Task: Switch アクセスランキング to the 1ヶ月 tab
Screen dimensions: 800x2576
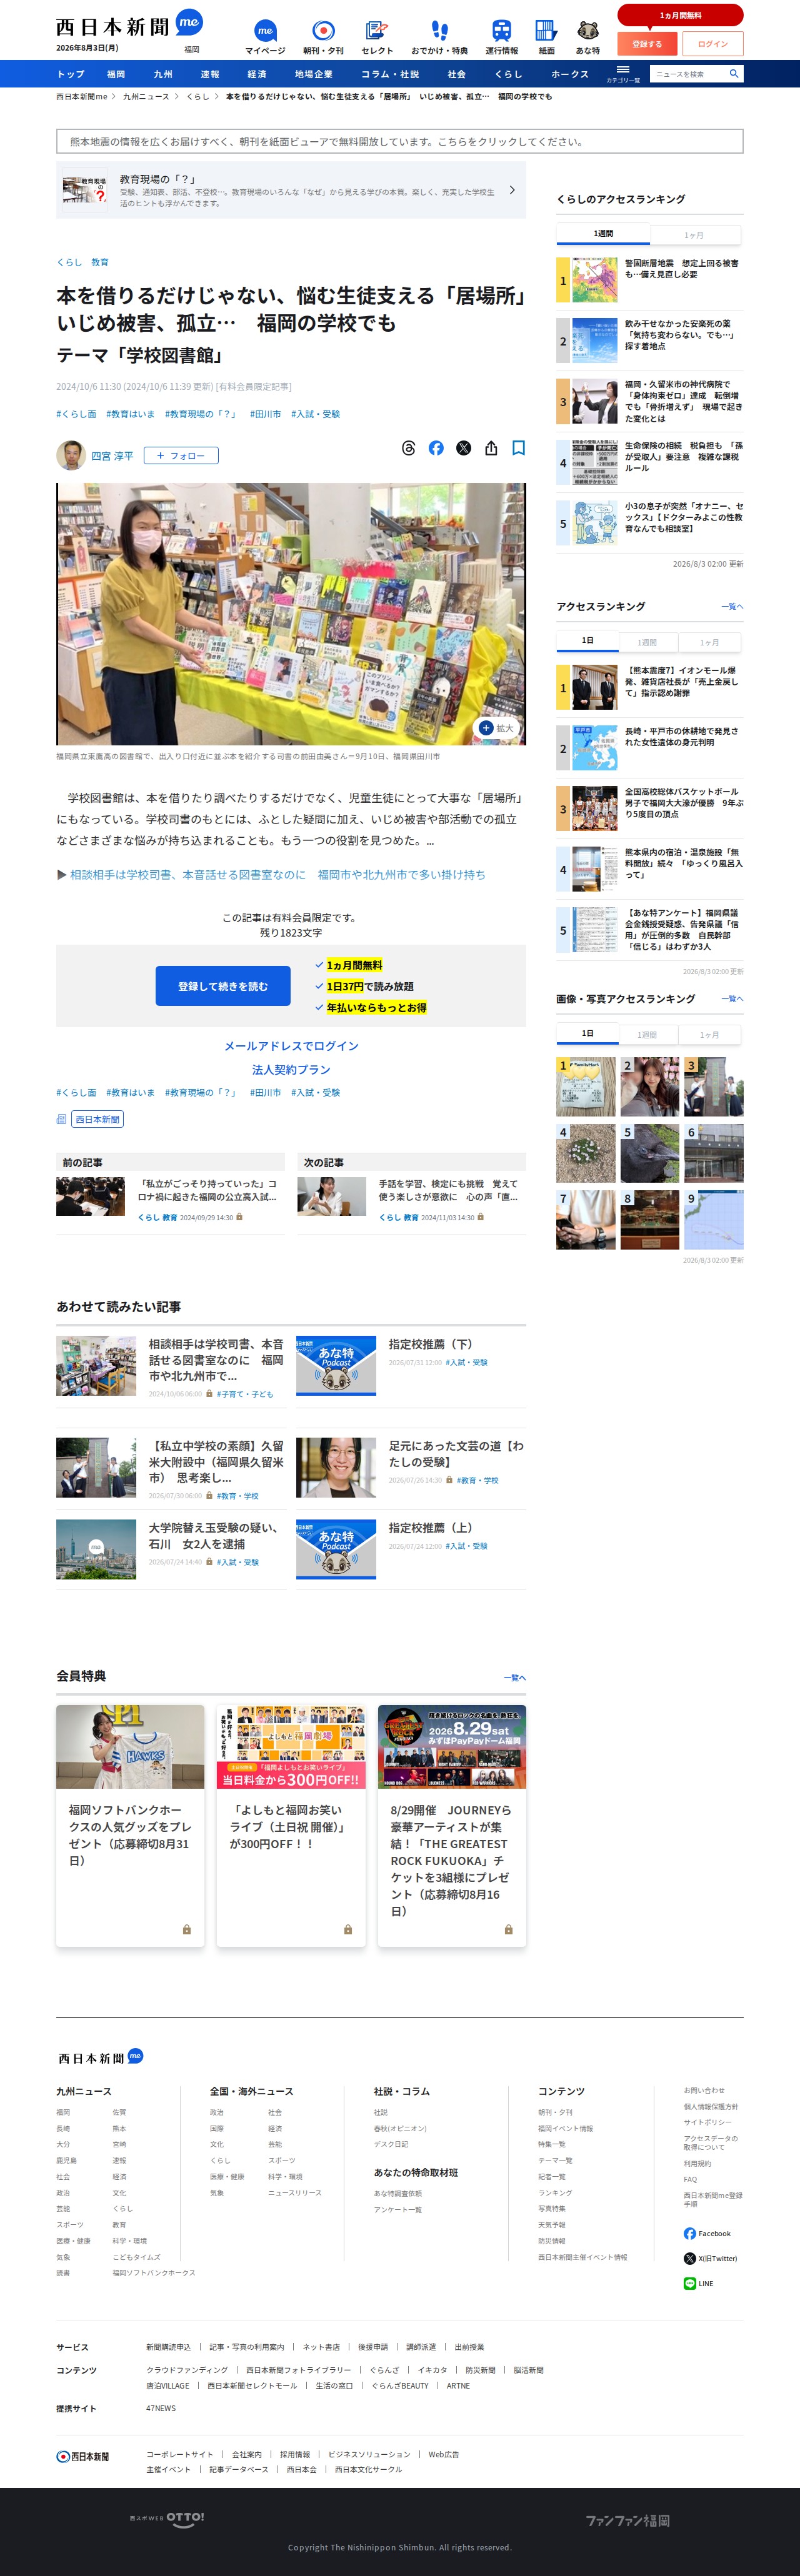Action: (x=709, y=642)
